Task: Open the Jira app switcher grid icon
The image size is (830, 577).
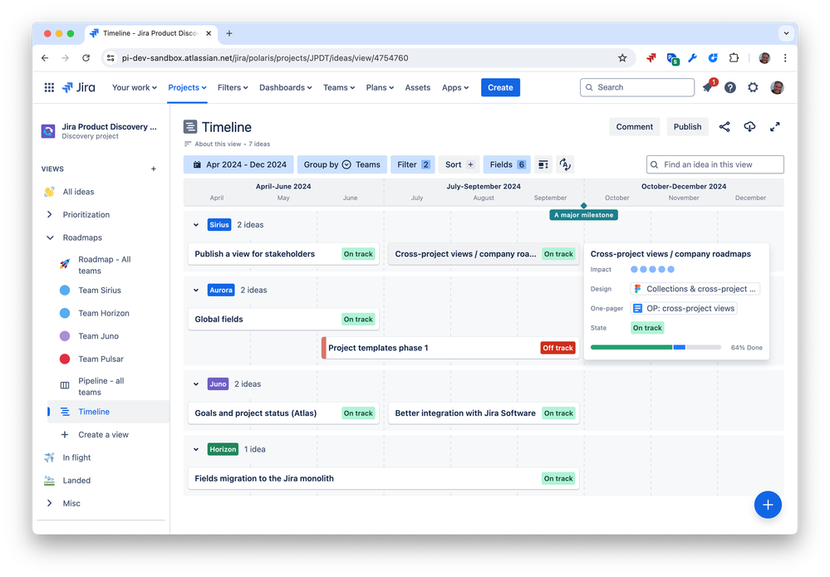Action: pos(49,87)
